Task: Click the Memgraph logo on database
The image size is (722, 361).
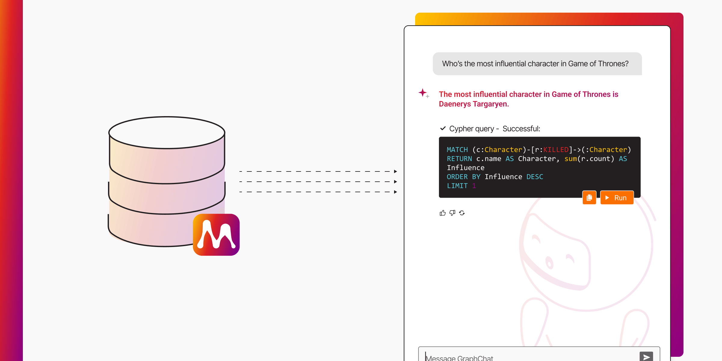Action: point(216,235)
